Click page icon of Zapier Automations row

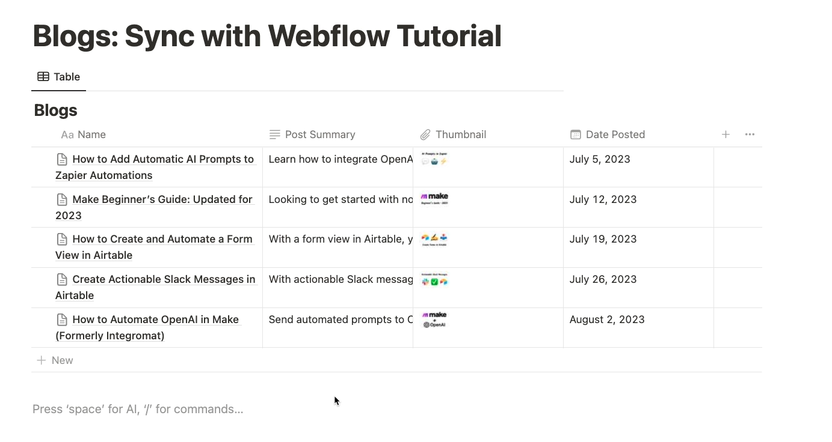[62, 159]
